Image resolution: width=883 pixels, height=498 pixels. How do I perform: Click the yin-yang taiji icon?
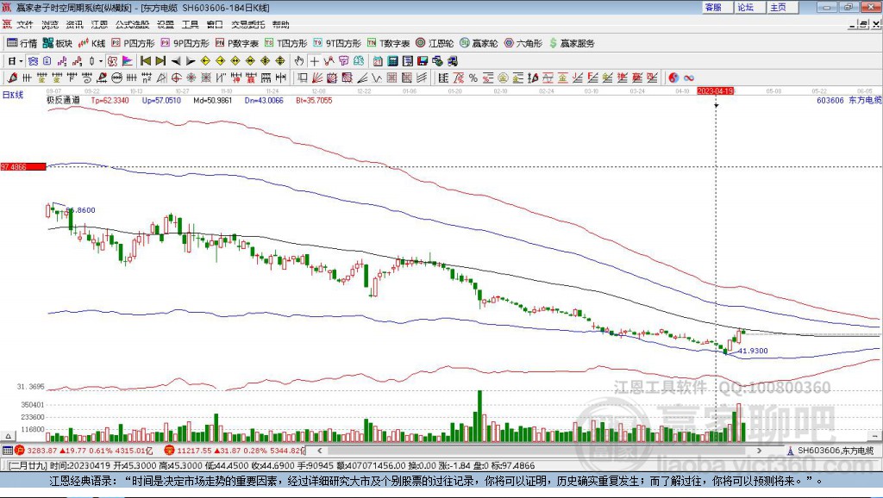[x=673, y=78]
